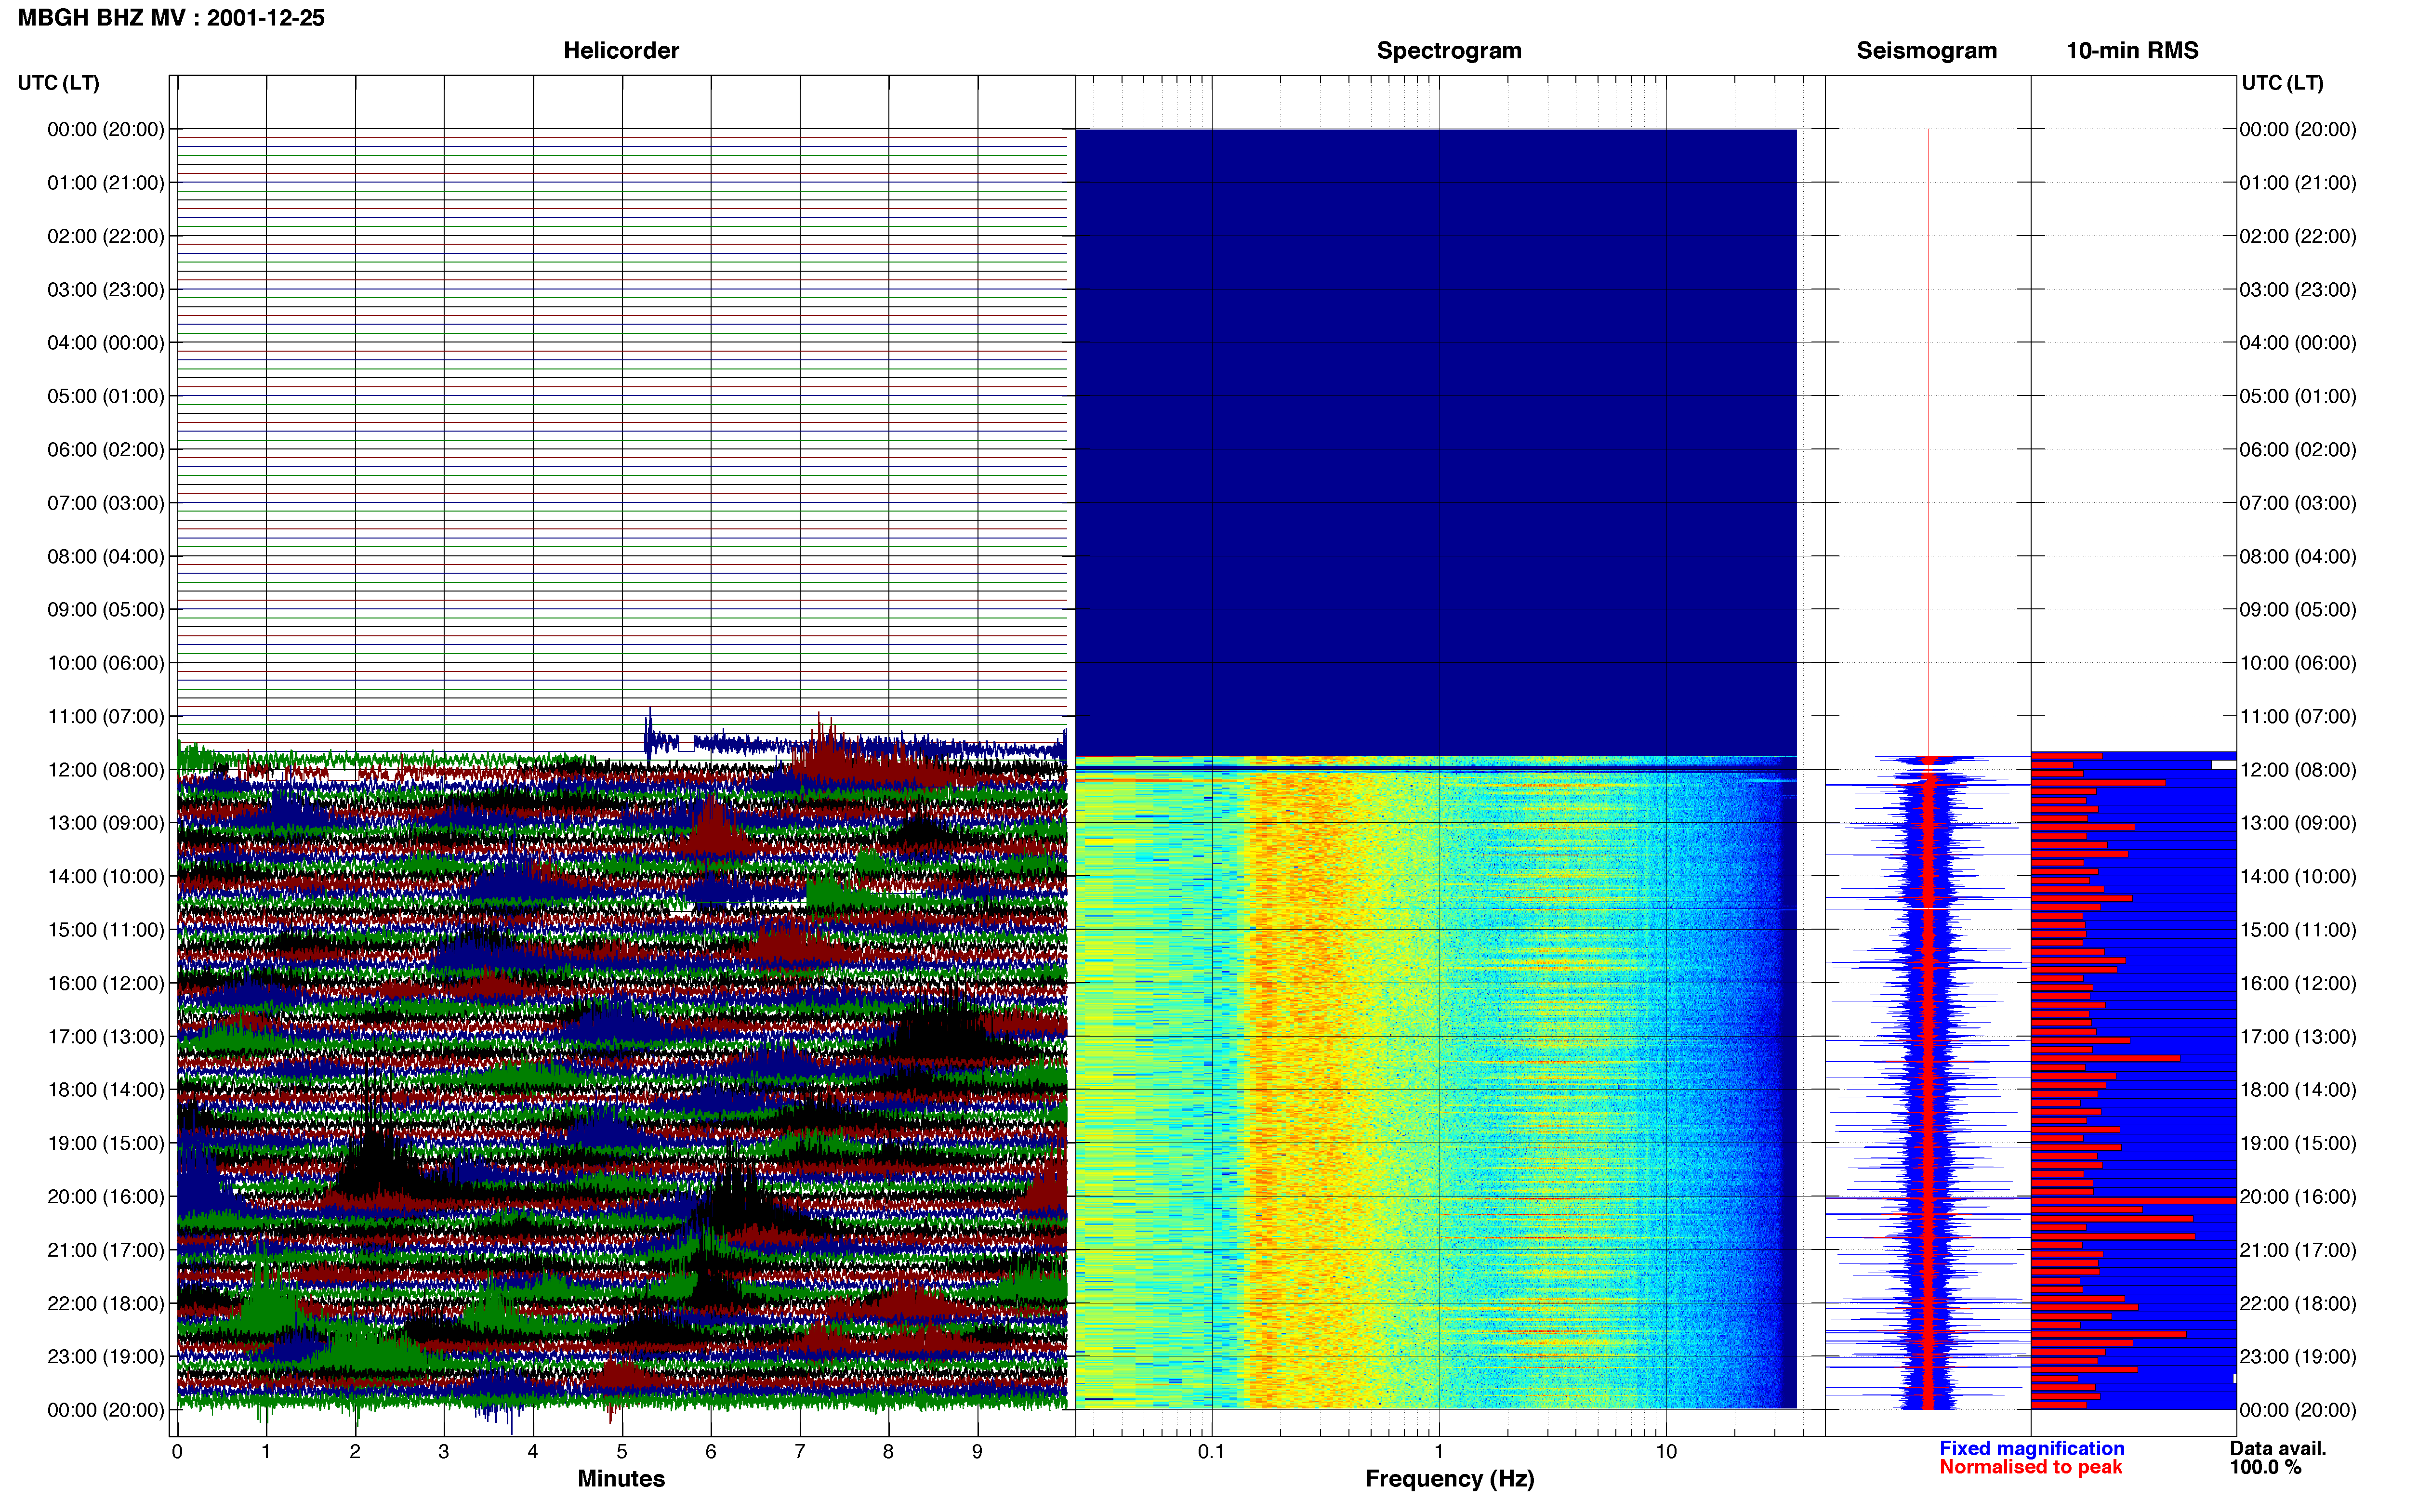Click left axis label '22:00 (18:00)'
The height and width of the screenshot is (1512, 2418).
(x=106, y=1303)
